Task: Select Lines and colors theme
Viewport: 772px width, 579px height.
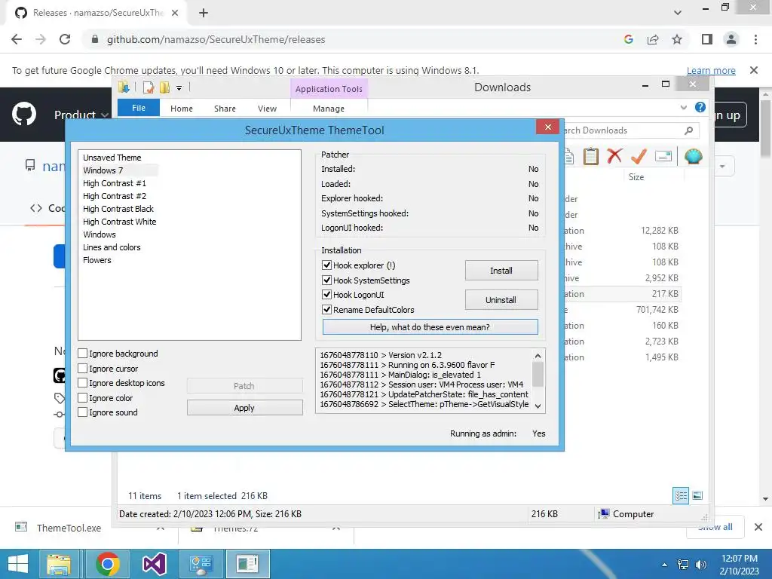Action: click(x=112, y=247)
